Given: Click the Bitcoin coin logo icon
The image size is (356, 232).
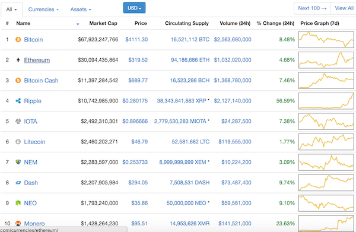Looking at the screenshot, I should (18, 40).
